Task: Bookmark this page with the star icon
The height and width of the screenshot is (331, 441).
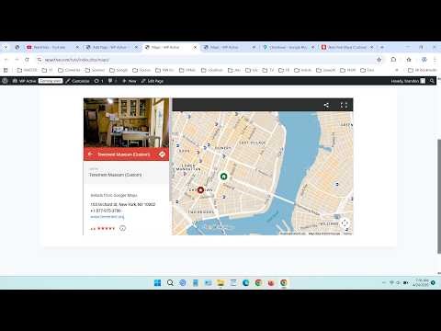Action: pyautogui.click(x=379, y=60)
